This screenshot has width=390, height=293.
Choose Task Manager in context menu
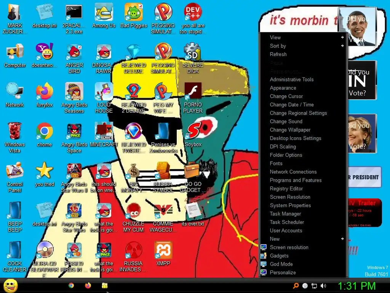point(303,214)
